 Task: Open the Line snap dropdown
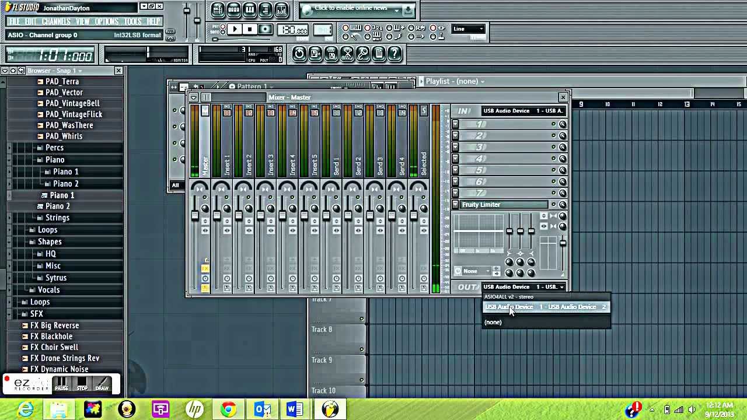click(469, 29)
